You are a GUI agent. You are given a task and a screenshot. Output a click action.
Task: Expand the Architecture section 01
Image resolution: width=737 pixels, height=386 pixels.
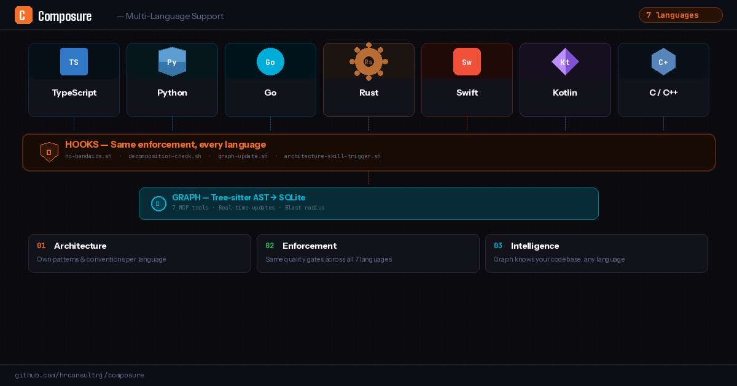(x=139, y=252)
